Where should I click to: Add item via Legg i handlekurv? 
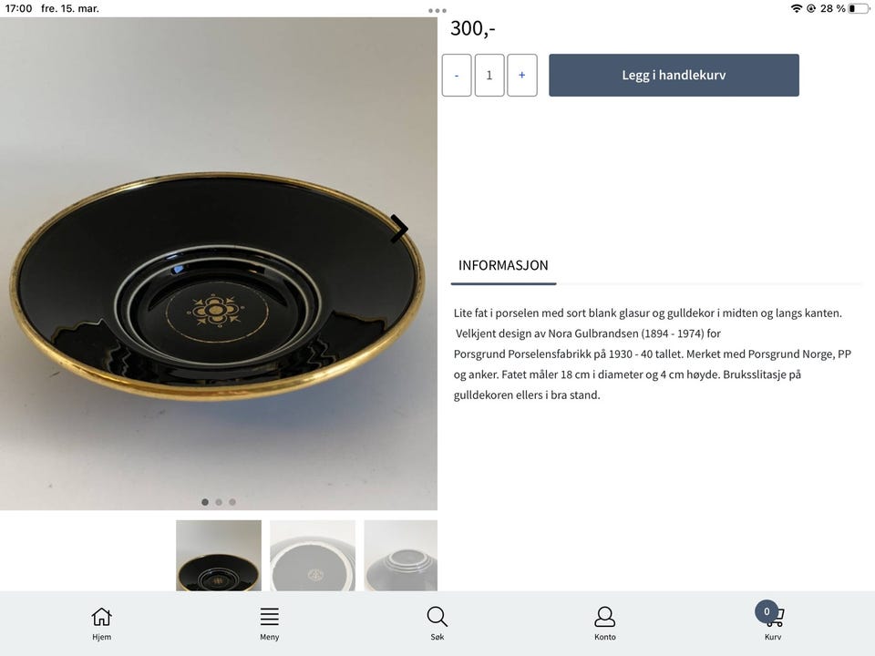tap(674, 76)
